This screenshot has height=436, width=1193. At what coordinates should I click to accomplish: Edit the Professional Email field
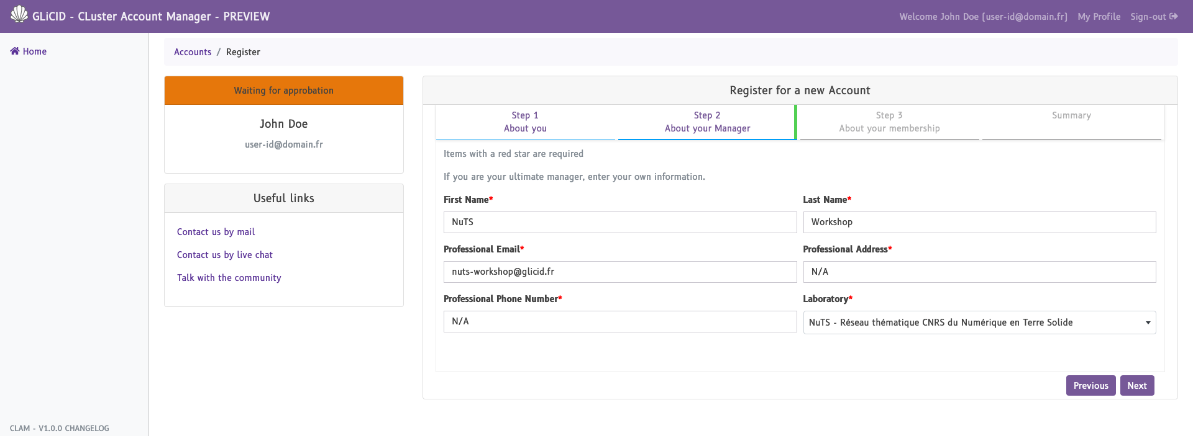click(619, 272)
